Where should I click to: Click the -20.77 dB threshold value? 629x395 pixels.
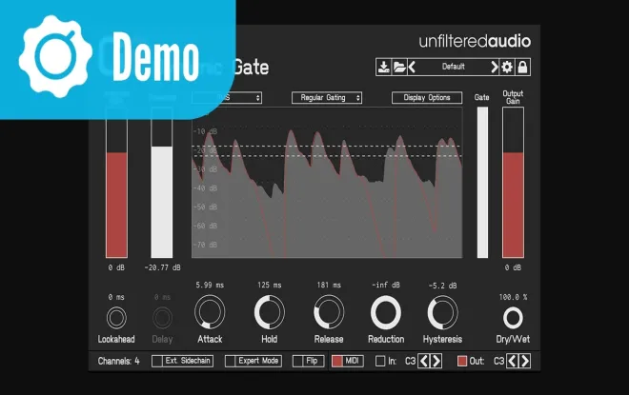click(162, 267)
